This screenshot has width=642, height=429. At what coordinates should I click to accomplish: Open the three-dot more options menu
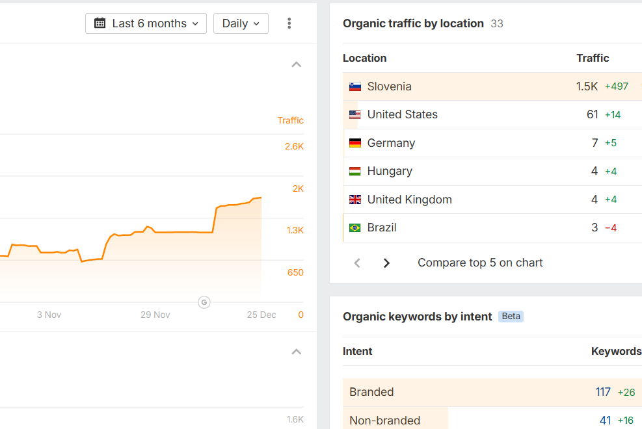click(289, 23)
